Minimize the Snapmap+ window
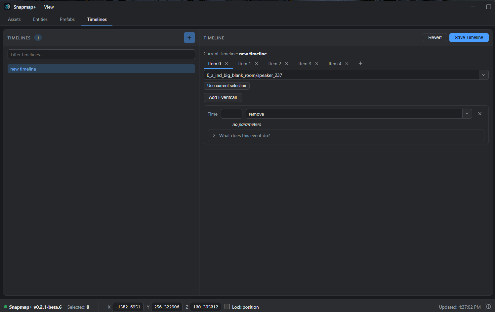The width and height of the screenshot is (495, 312). tap(473, 7)
